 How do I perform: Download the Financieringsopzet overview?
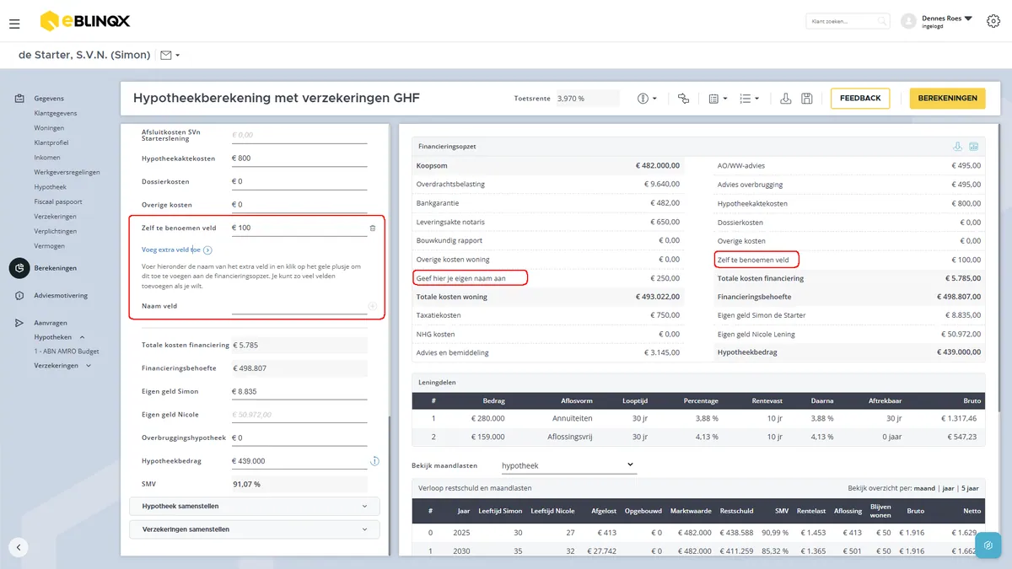pos(958,146)
